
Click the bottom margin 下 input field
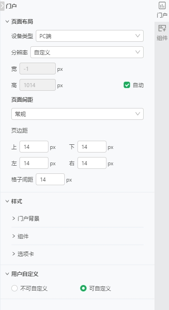coord(92,147)
